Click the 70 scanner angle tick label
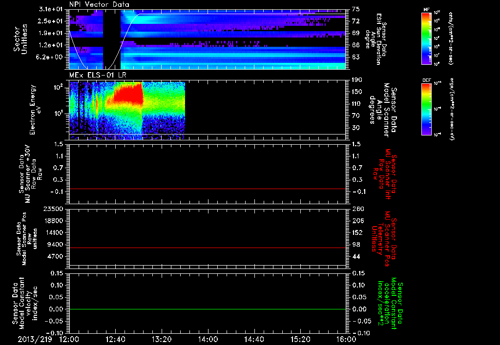 tap(356, 115)
